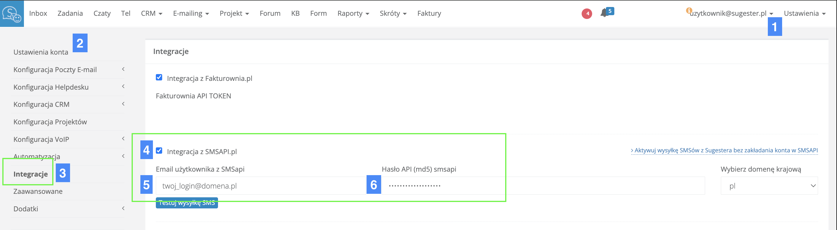Open the red notification counter badge
Viewport: 837px width, 230px height.
[x=587, y=14]
